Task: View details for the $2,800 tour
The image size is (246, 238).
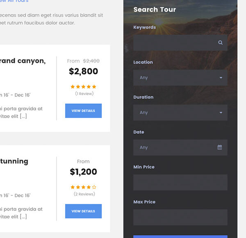Action: 83,111
